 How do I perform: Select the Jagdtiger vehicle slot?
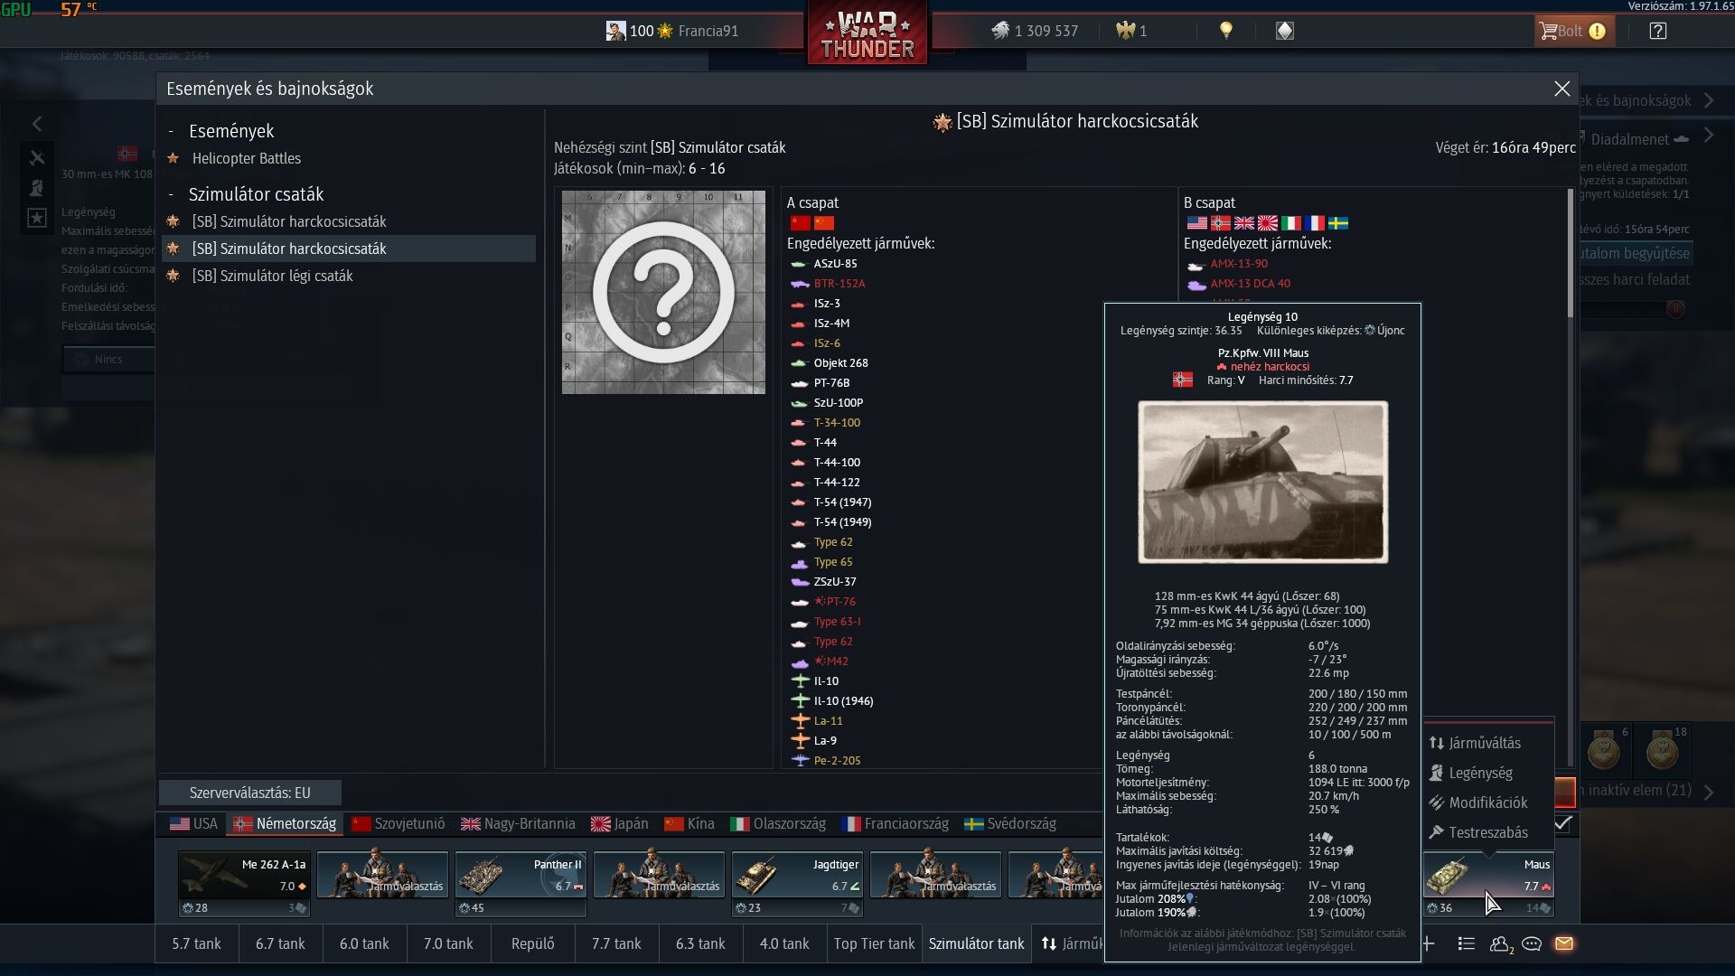(797, 884)
